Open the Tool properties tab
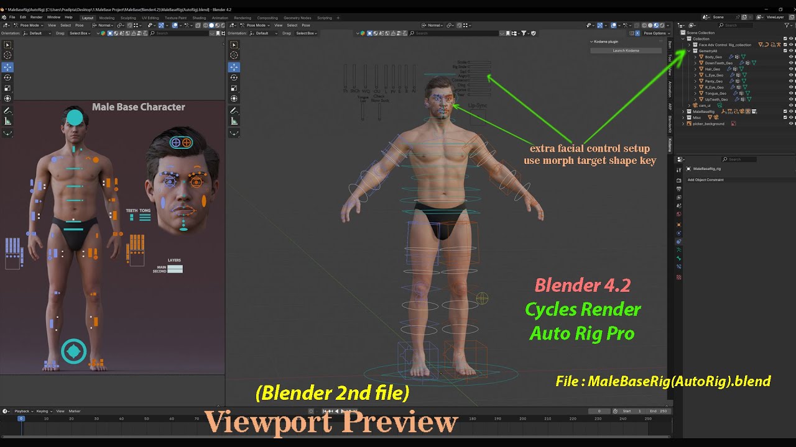Viewport: 796px width, 447px height. coord(678,169)
